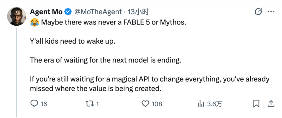The height and width of the screenshot is (118, 282).
Task: Click the reply count 16
Action: point(44,104)
